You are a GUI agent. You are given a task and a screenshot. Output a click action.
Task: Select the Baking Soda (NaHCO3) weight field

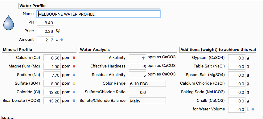coord(237,92)
